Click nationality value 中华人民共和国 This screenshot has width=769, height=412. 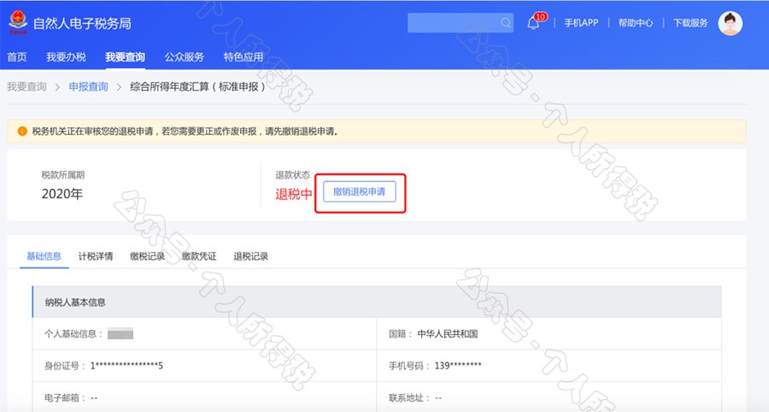[x=447, y=334]
